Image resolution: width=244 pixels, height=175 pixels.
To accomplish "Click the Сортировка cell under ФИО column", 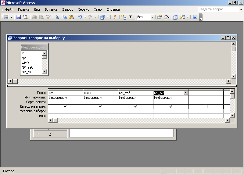I will tap(101, 102).
